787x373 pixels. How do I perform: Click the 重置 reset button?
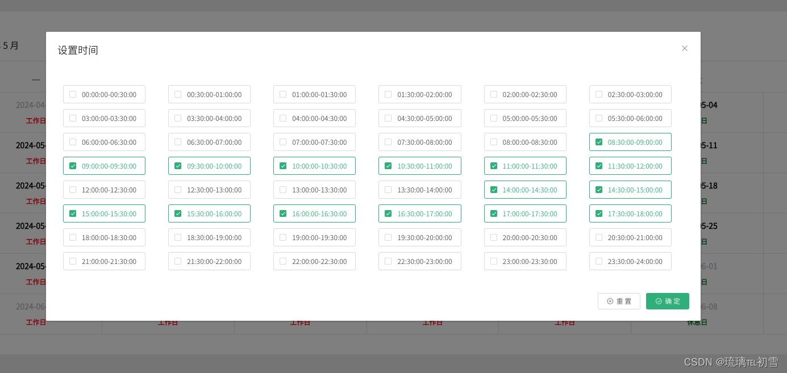(x=619, y=301)
